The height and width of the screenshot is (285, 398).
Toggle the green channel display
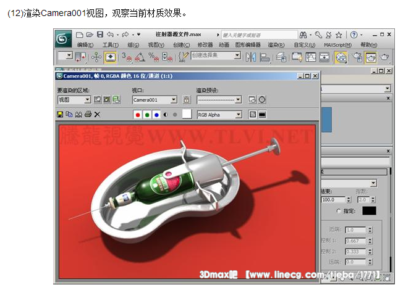147,115
